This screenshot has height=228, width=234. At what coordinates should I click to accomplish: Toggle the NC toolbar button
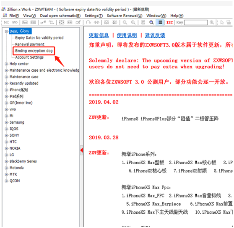click(6, 23)
